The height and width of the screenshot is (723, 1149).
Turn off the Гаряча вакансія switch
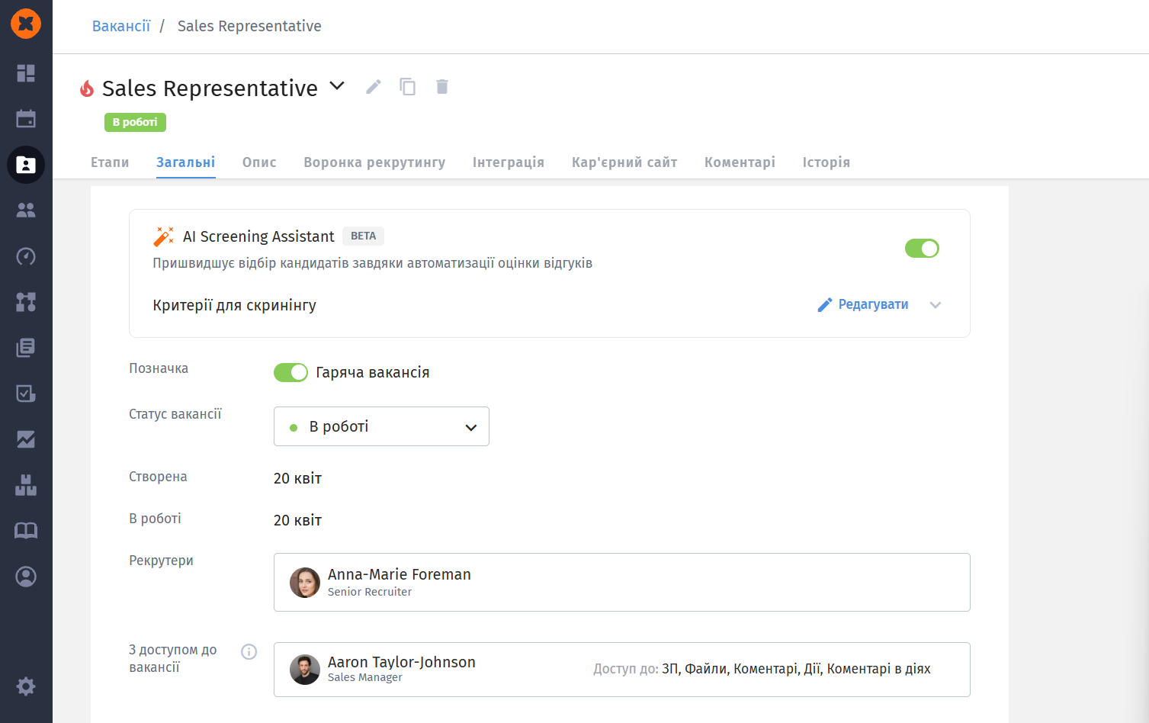tap(290, 372)
